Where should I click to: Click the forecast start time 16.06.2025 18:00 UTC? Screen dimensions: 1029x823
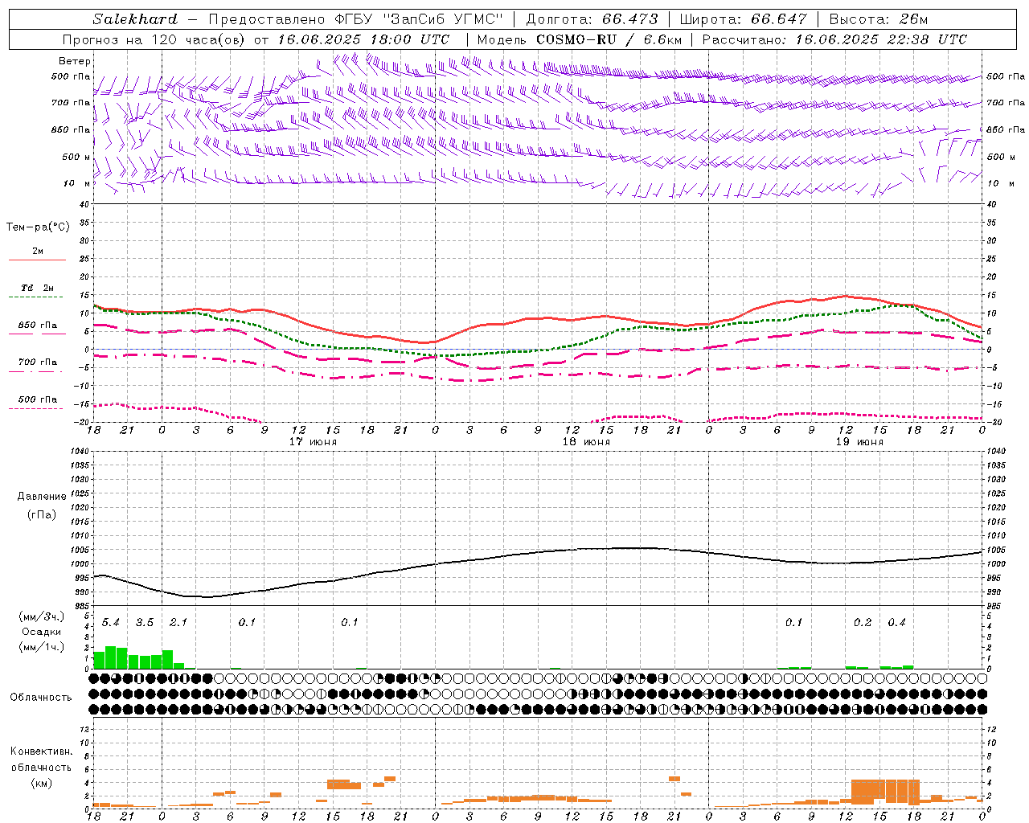[363, 39]
